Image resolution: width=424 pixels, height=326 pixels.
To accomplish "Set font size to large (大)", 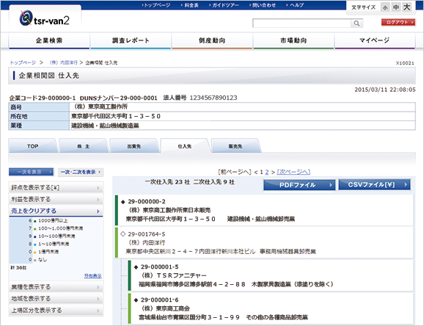I will click(x=406, y=7).
